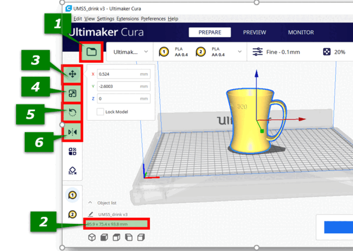Switch to top view cube icon
Image resolution: width=353 pixels, height=251 pixels.
point(117,237)
